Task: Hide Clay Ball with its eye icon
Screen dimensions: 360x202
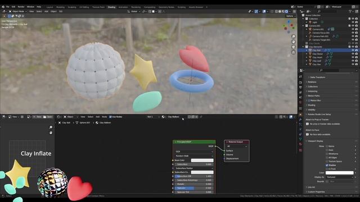Action: [353, 50]
